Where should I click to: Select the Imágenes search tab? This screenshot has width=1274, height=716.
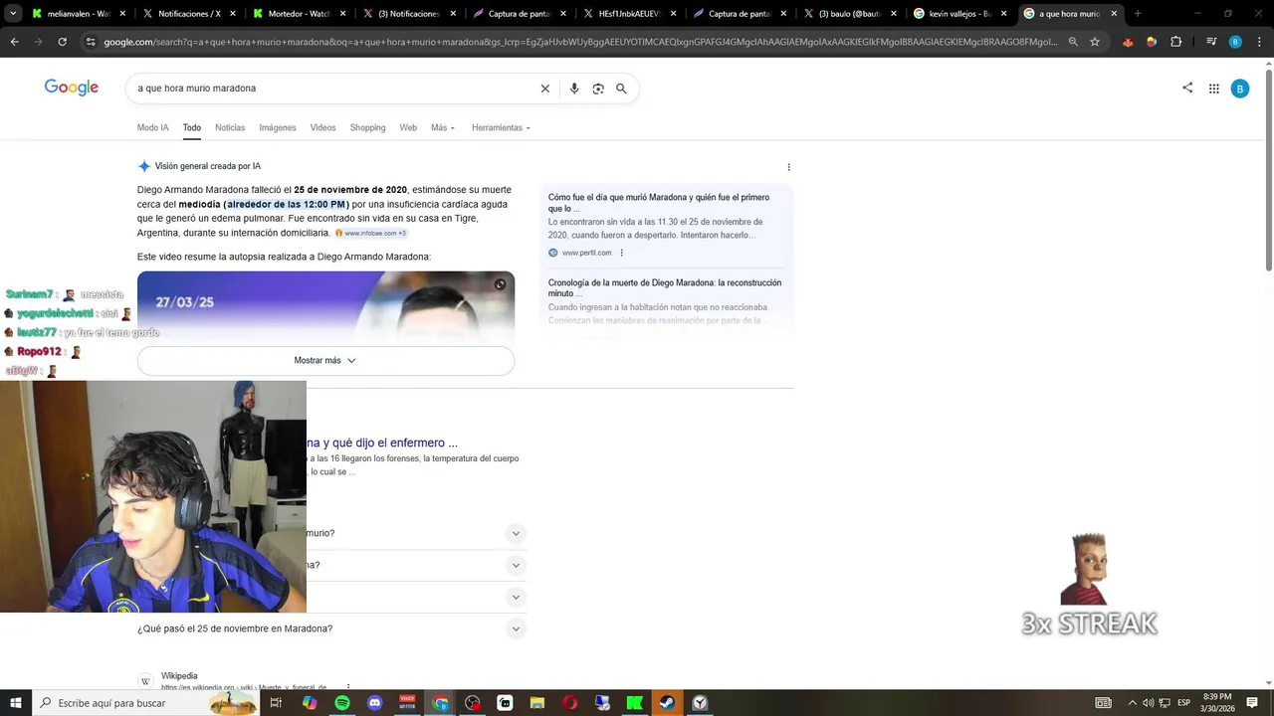pyautogui.click(x=278, y=127)
